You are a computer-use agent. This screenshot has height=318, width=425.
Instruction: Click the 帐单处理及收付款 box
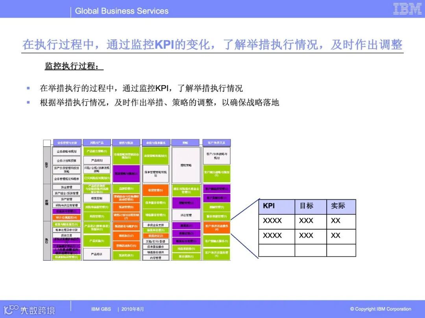[x=67, y=230]
